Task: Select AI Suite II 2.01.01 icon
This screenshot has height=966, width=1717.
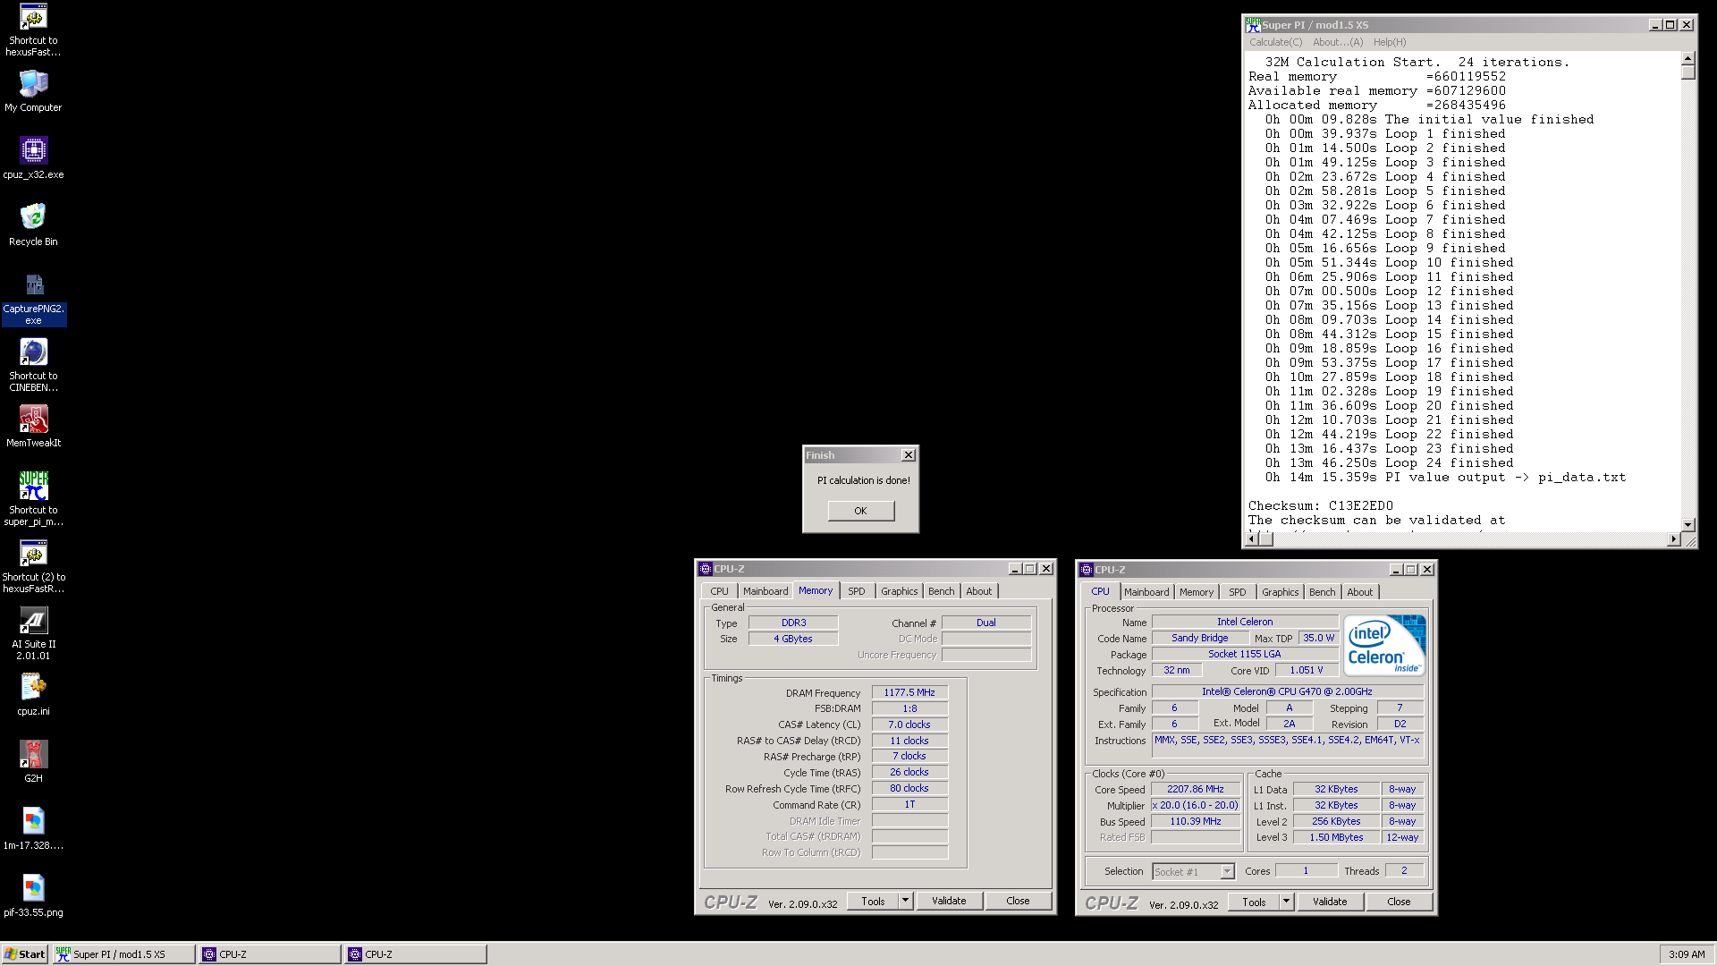Action: point(33,633)
